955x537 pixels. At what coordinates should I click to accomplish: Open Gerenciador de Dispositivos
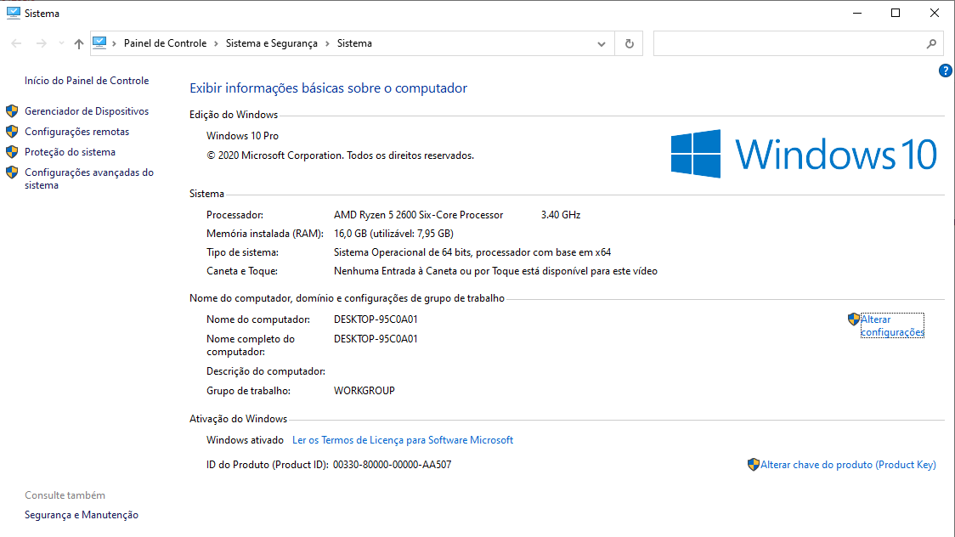click(87, 110)
